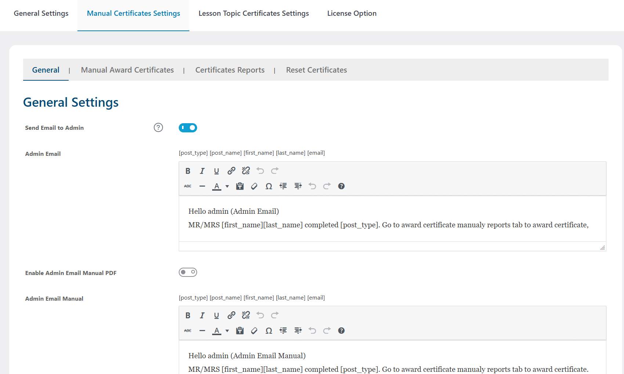Remove link in the Admin Email Manual editor

[246, 315]
